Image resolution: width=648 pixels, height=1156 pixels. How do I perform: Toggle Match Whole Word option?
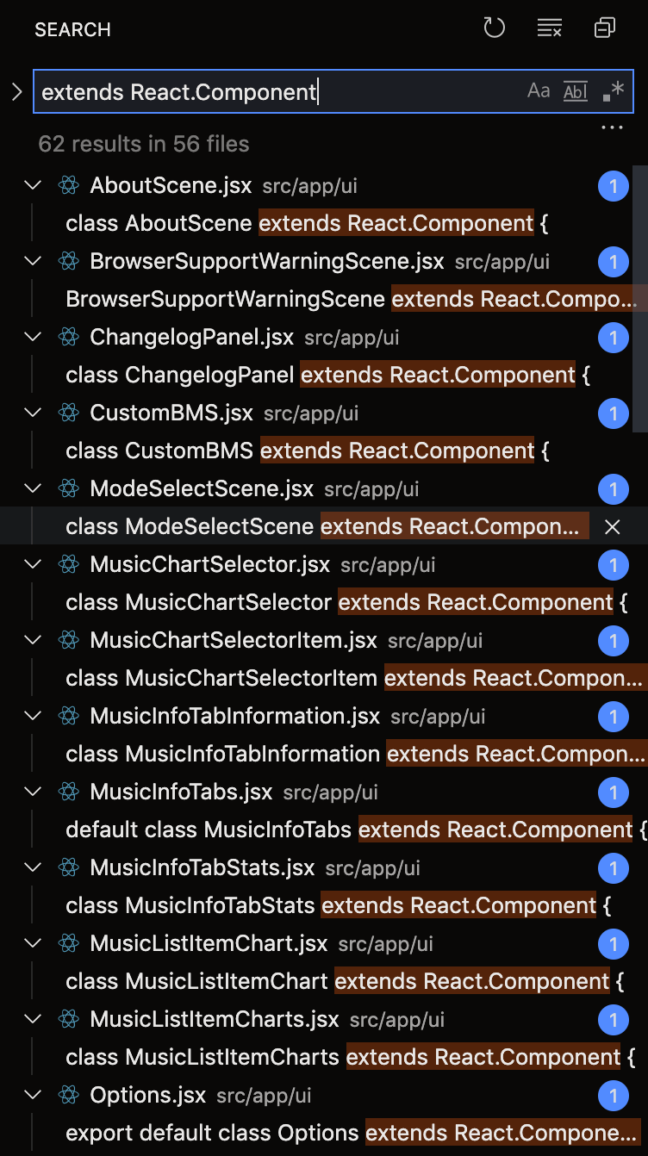pos(575,91)
